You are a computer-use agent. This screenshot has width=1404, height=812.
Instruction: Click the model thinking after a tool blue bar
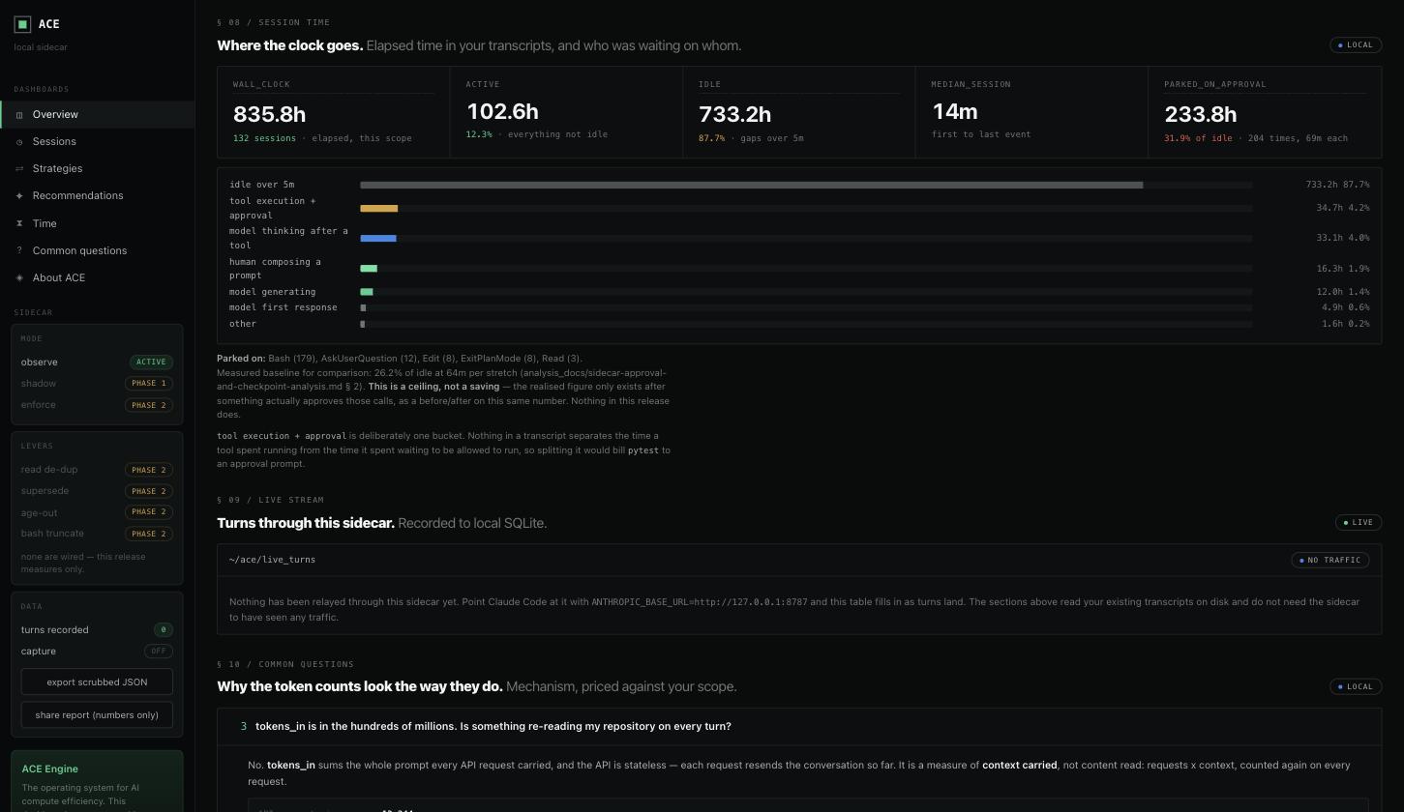click(377, 238)
